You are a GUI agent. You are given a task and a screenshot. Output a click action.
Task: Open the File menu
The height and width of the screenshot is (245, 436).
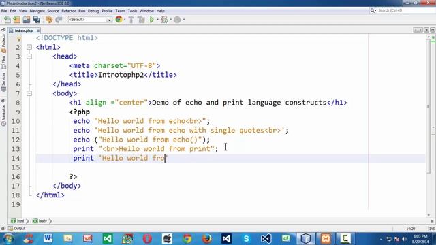pos(4,11)
